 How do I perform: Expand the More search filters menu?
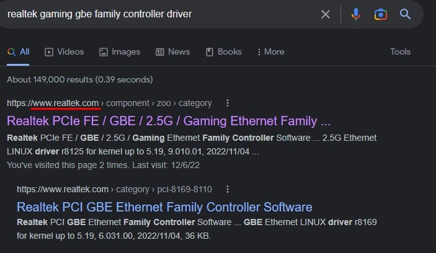pyautogui.click(x=270, y=52)
